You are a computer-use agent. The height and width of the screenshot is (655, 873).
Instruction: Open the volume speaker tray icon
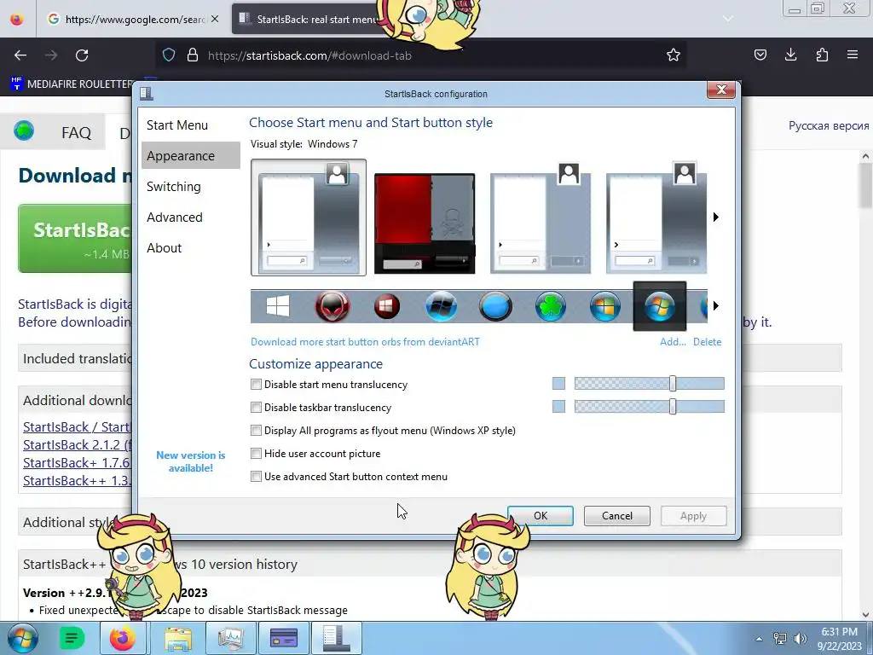[x=801, y=639]
